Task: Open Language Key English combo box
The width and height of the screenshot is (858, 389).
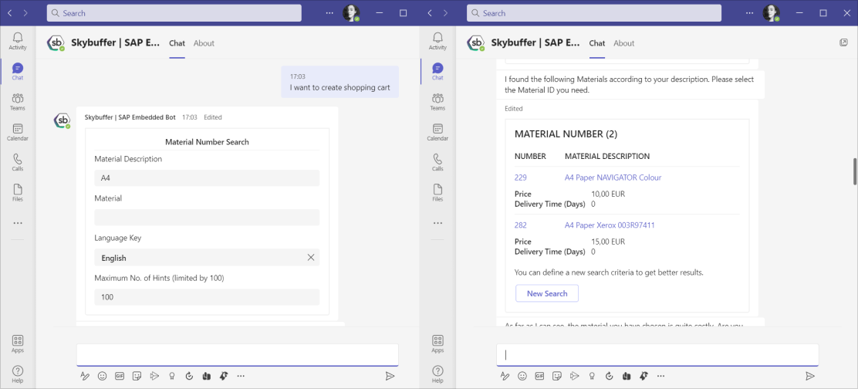Action: 207,258
